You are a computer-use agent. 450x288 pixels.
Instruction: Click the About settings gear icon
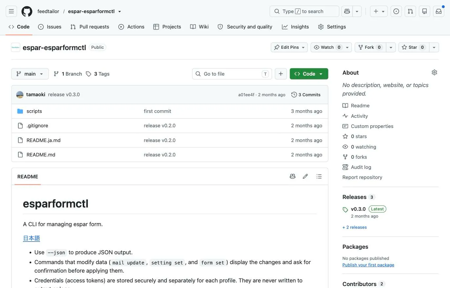point(434,72)
